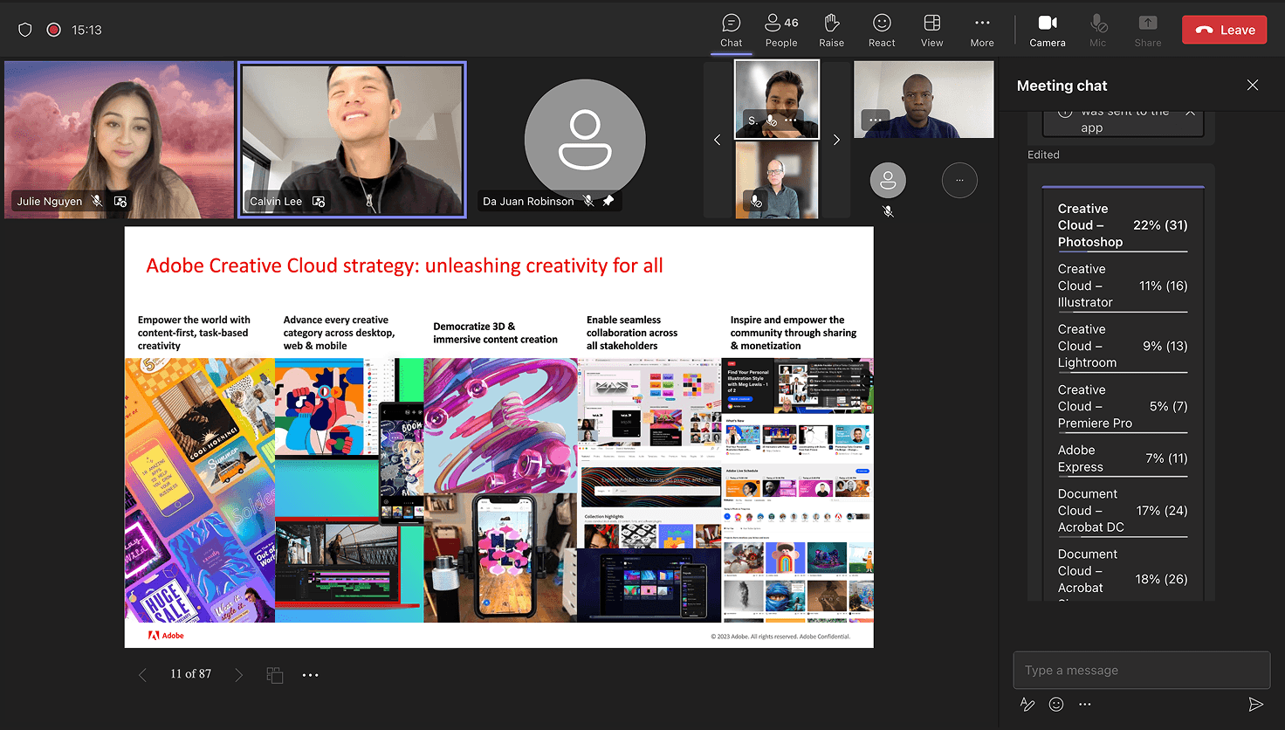Image resolution: width=1285 pixels, height=730 pixels.
Task: Open the slide grid view icon
Action: click(274, 675)
